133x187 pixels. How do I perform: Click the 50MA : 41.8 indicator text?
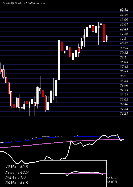click(x=17, y=183)
